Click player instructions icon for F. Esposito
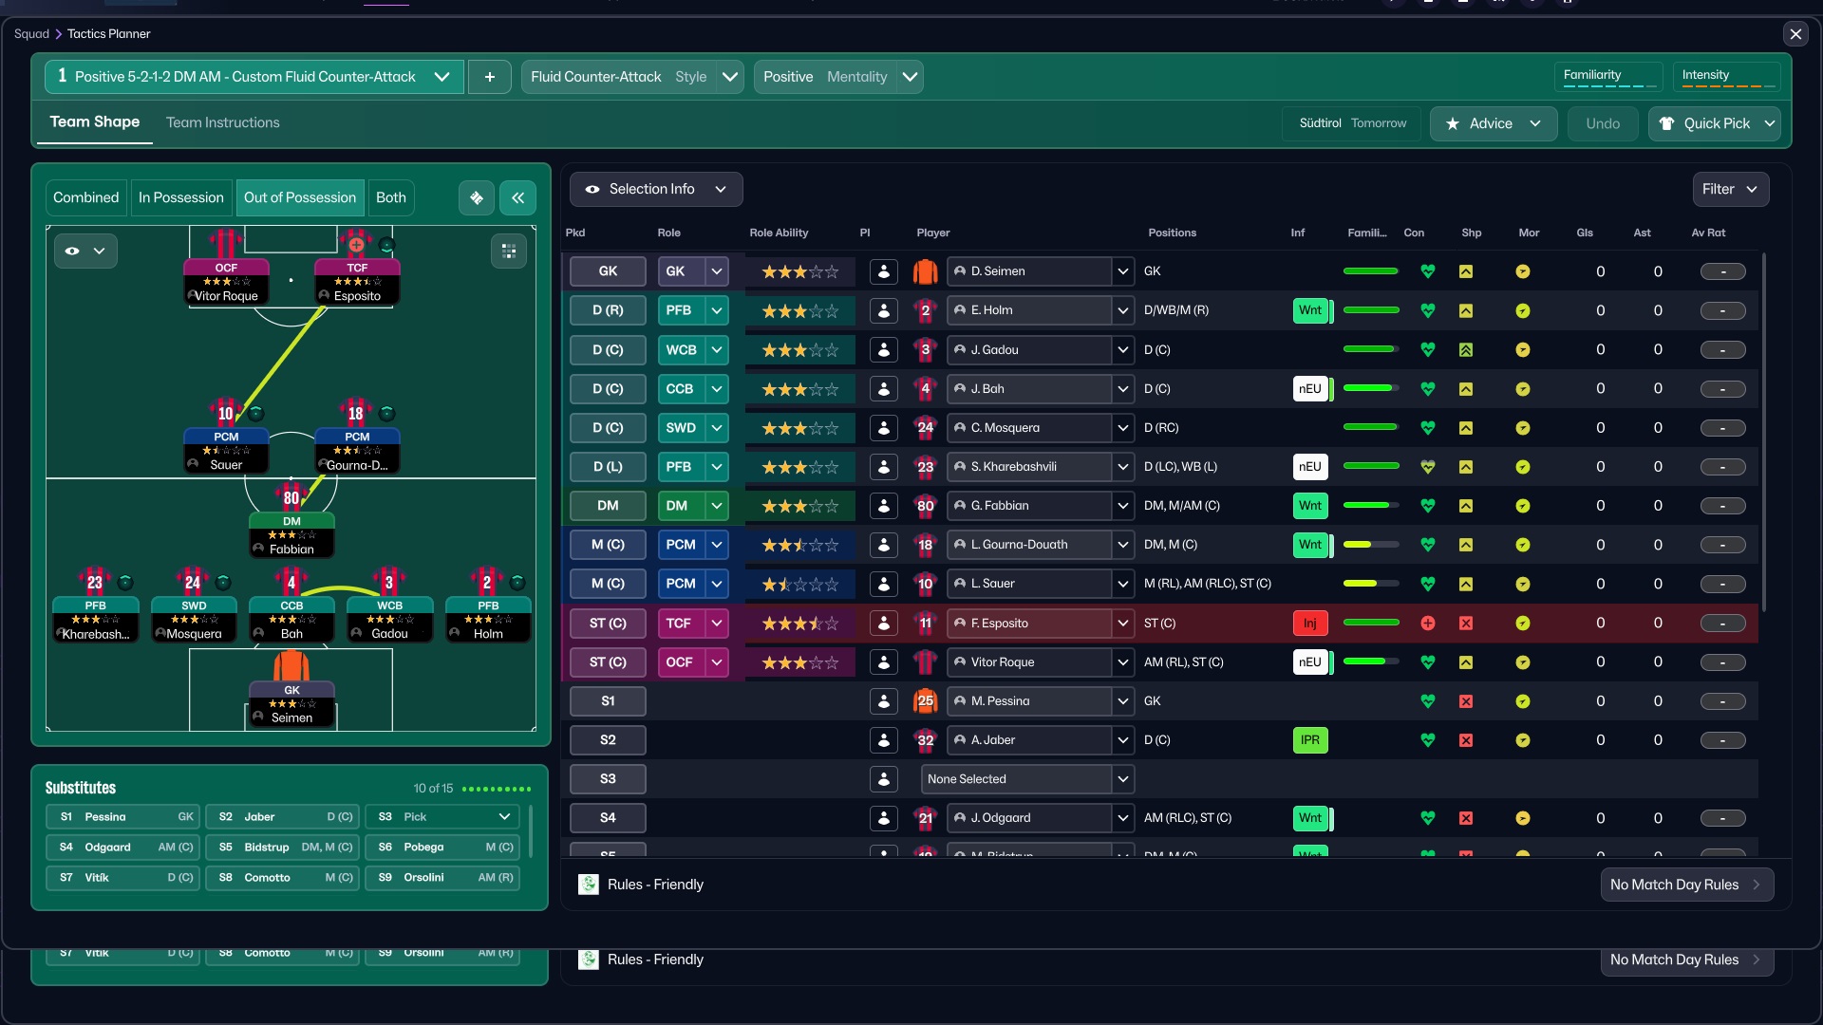This screenshot has width=1823, height=1025. click(883, 624)
